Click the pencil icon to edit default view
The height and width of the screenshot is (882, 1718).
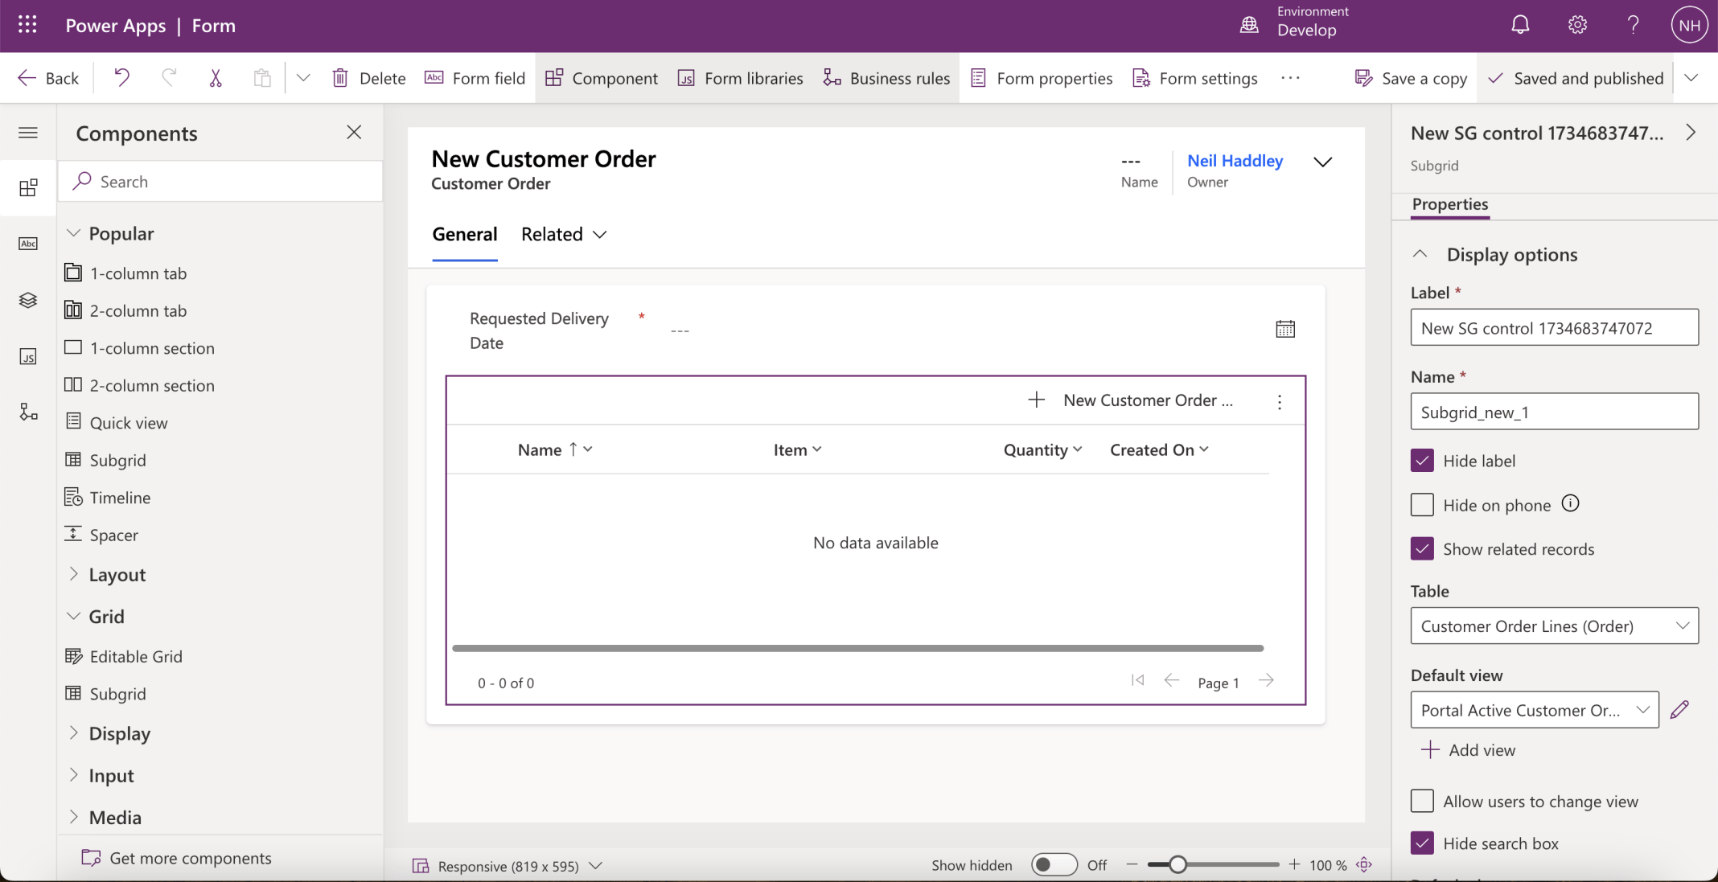tap(1679, 710)
